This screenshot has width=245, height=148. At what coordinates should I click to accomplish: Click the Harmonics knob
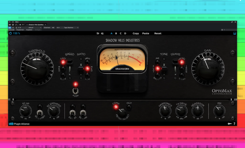click(165, 111)
